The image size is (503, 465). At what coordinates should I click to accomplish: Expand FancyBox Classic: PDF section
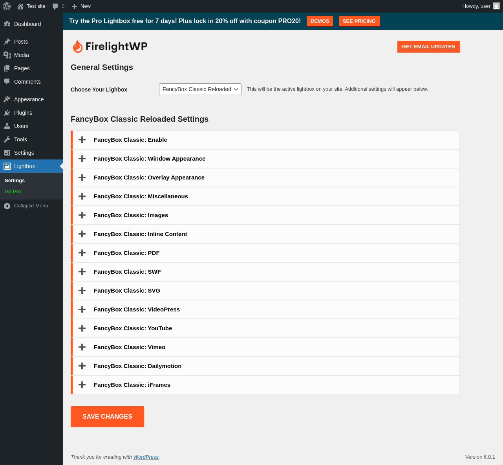click(265, 253)
